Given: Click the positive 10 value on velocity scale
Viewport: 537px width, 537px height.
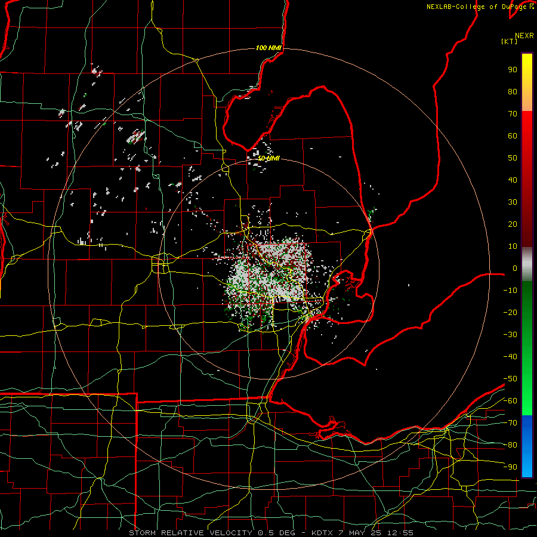Looking at the screenshot, I should (x=513, y=246).
